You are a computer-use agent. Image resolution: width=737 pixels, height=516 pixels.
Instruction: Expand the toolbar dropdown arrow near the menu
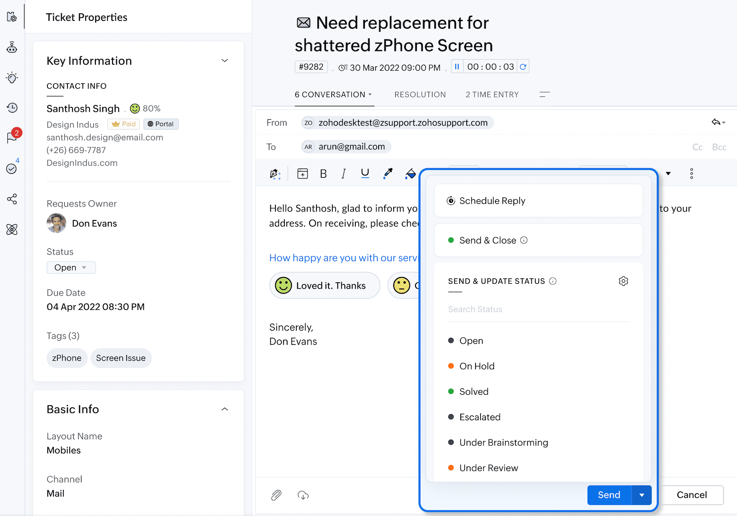tap(668, 174)
